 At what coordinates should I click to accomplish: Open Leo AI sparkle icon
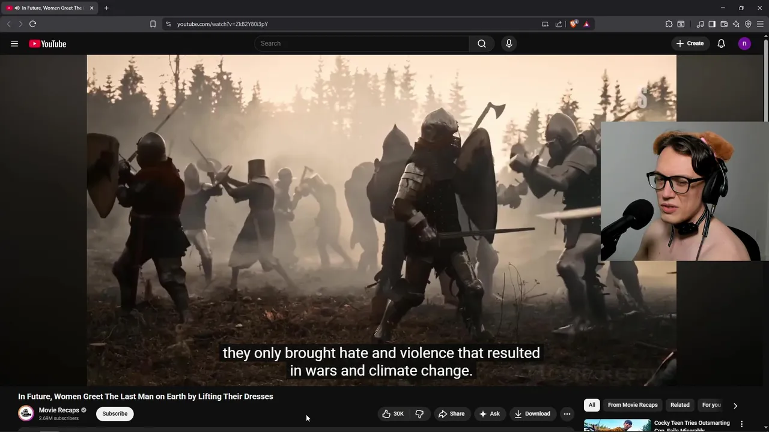coord(736,24)
